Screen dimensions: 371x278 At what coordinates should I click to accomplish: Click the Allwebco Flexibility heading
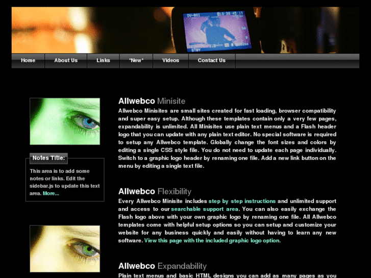coord(155,191)
